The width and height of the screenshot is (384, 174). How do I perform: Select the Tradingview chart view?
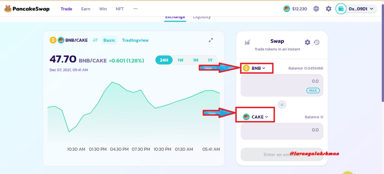[135, 40]
